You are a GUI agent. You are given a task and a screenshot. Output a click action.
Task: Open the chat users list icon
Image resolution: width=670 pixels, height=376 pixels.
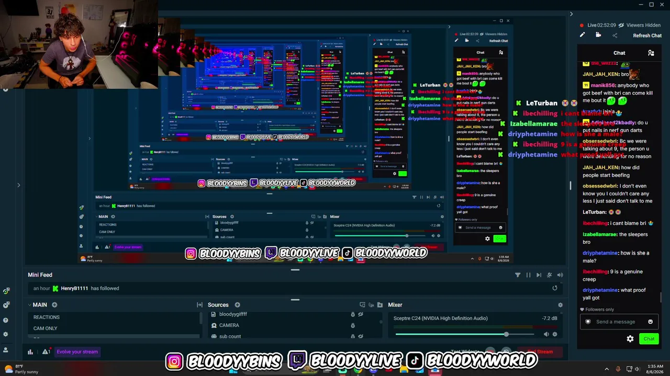click(651, 53)
